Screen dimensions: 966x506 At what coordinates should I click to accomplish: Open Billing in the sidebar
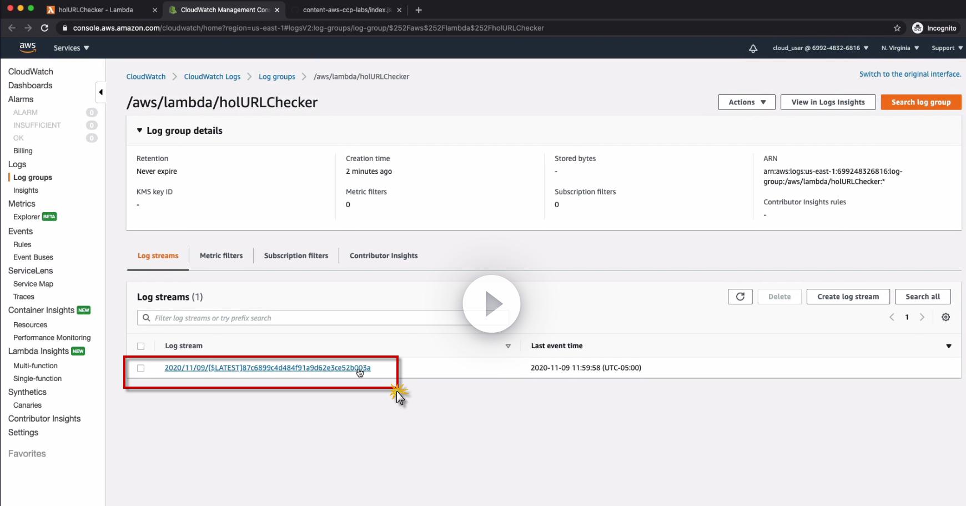[23, 151]
